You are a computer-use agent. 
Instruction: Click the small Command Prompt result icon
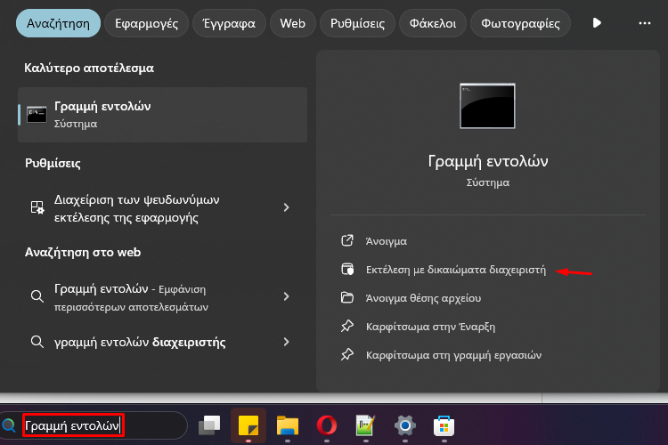(x=37, y=115)
